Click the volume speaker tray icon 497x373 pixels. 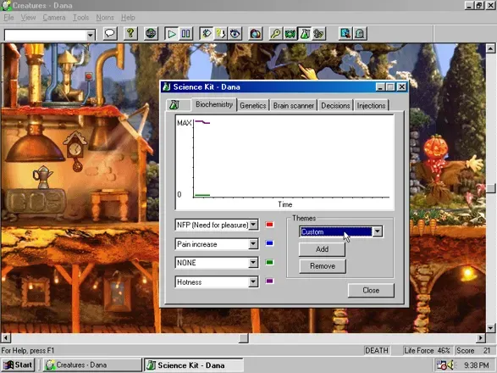(450, 365)
